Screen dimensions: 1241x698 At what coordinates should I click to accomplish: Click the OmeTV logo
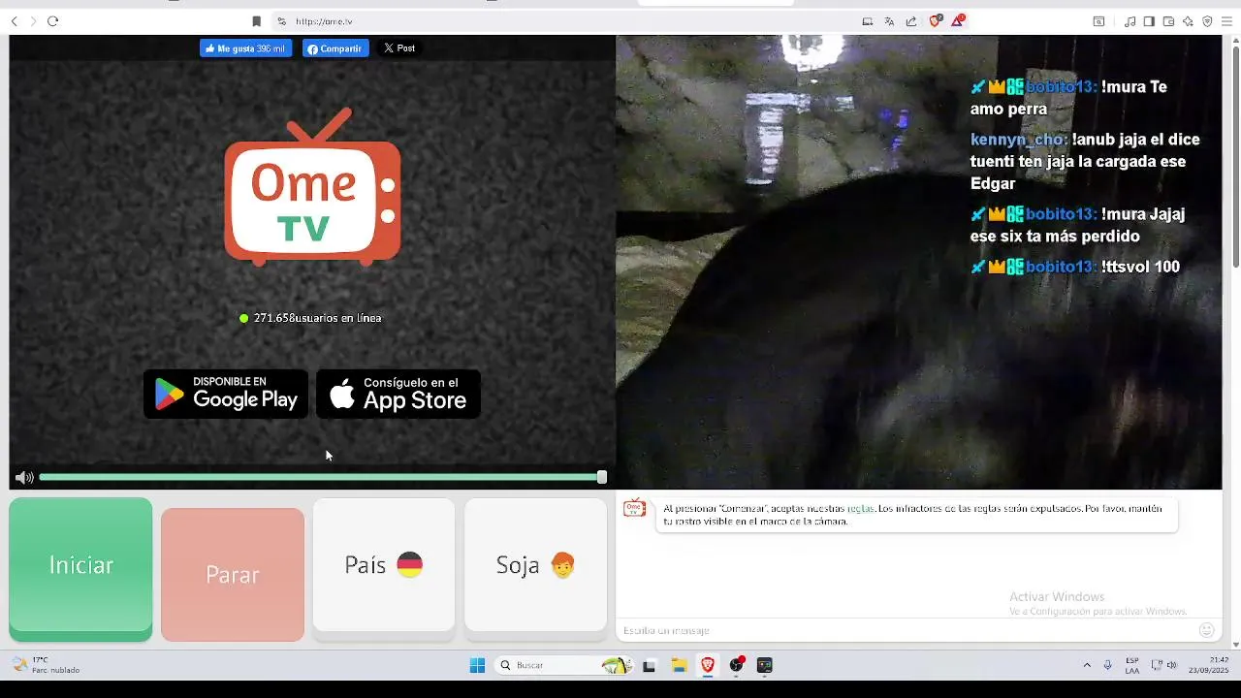(x=312, y=186)
